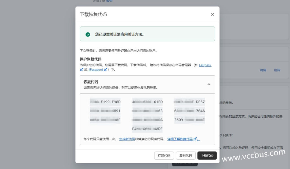Select the recovery code ending in F199-F98D
Image resolution: width=290 pixels, height=169 pixels.
[105, 102]
